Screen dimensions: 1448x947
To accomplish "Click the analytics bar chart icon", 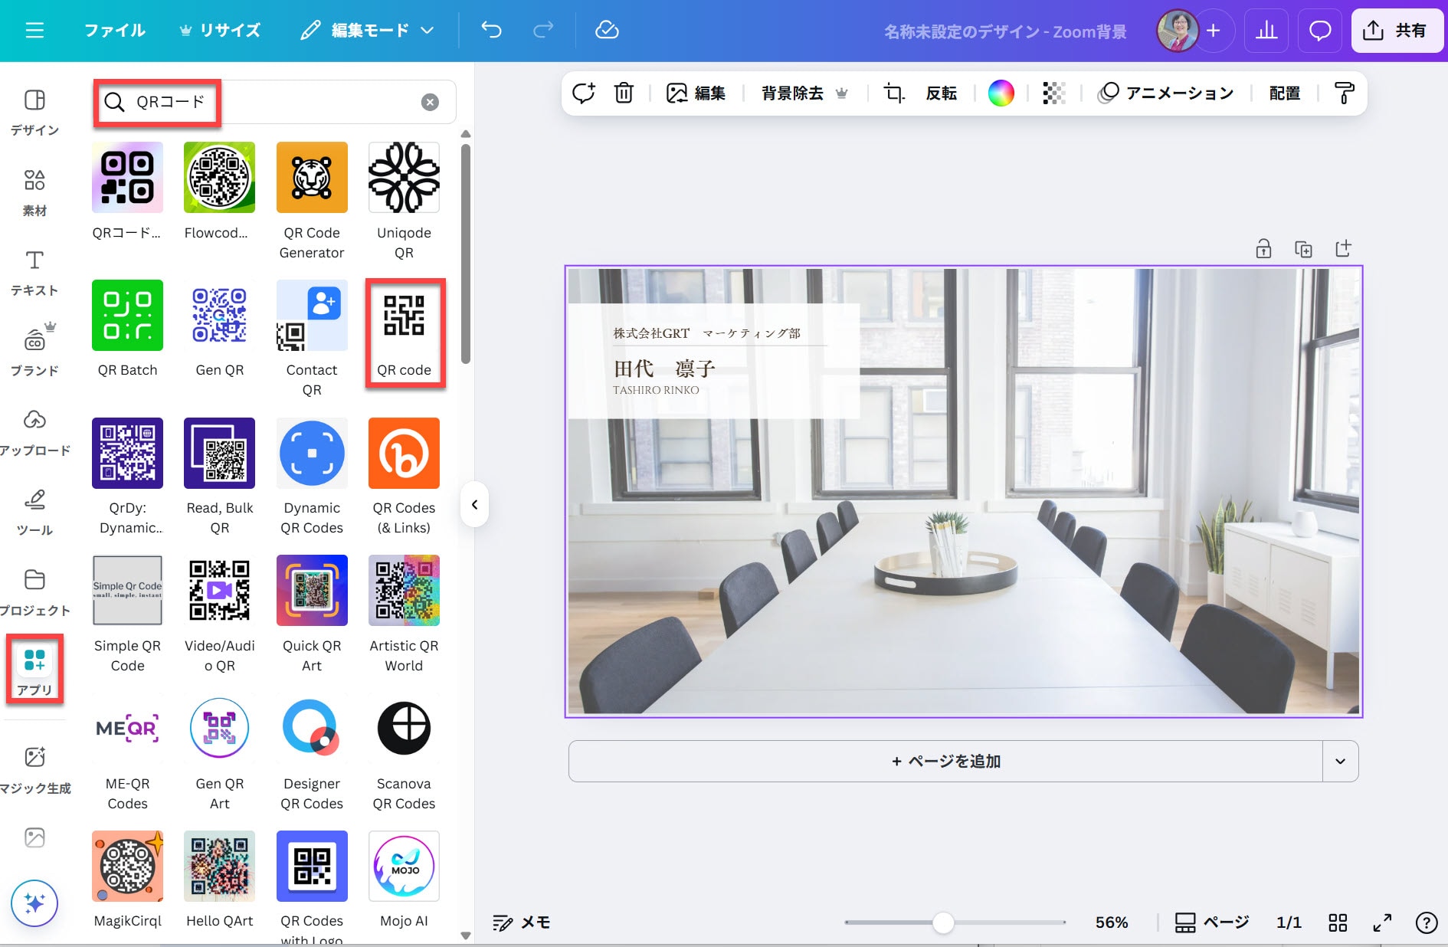I will [1266, 31].
